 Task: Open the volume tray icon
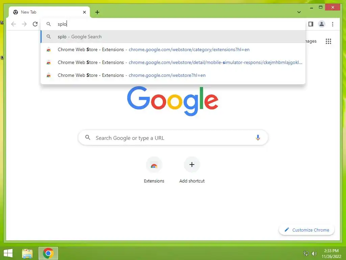314,253
